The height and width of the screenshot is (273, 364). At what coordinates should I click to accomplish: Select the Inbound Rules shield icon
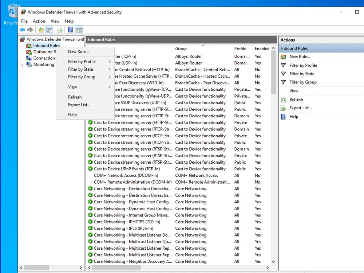click(x=28, y=45)
